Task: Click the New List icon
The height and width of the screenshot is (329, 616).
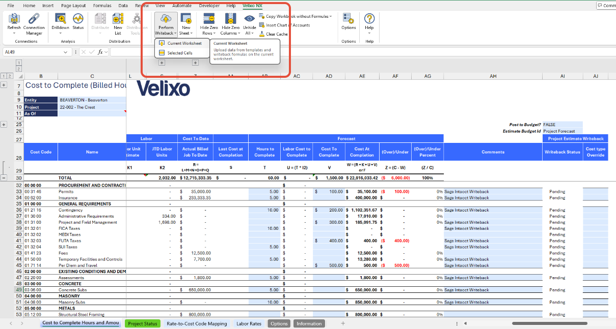Action: tap(118, 19)
